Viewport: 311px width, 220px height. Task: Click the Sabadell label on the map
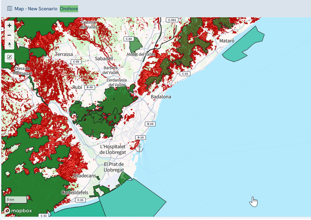click(x=104, y=58)
